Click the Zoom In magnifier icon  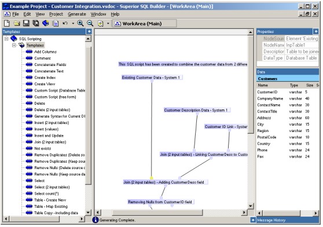click(80, 24)
